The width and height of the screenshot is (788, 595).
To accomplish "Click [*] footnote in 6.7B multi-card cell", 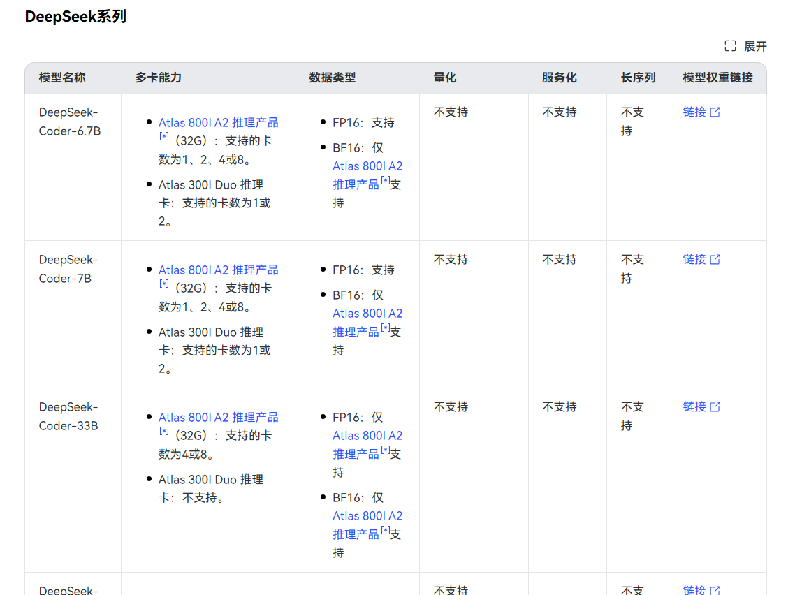I will [164, 136].
